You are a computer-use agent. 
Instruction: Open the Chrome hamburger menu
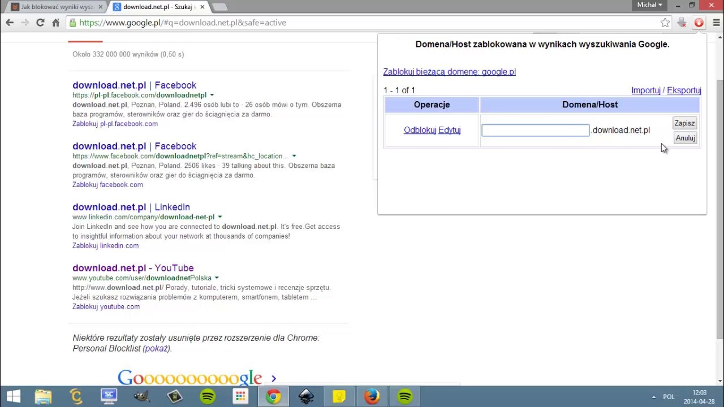[716, 23]
